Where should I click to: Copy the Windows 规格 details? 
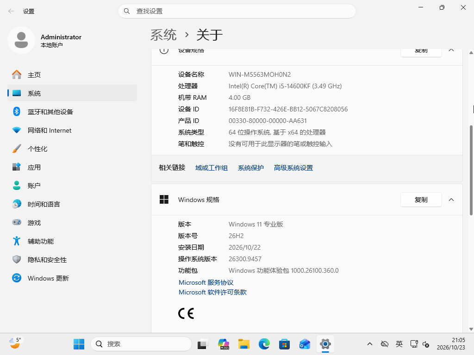[421, 200]
